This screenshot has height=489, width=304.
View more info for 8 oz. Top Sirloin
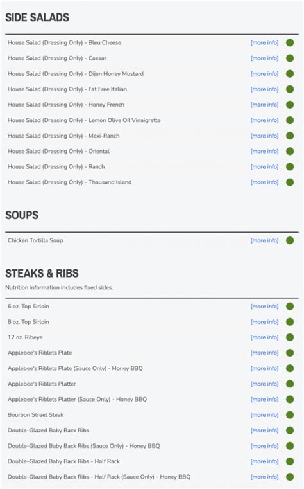(264, 322)
